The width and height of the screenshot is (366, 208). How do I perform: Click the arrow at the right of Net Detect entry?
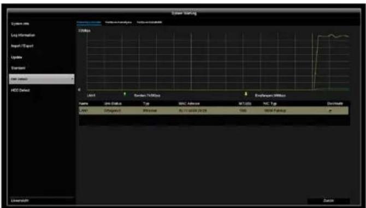[x=72, y=79]
